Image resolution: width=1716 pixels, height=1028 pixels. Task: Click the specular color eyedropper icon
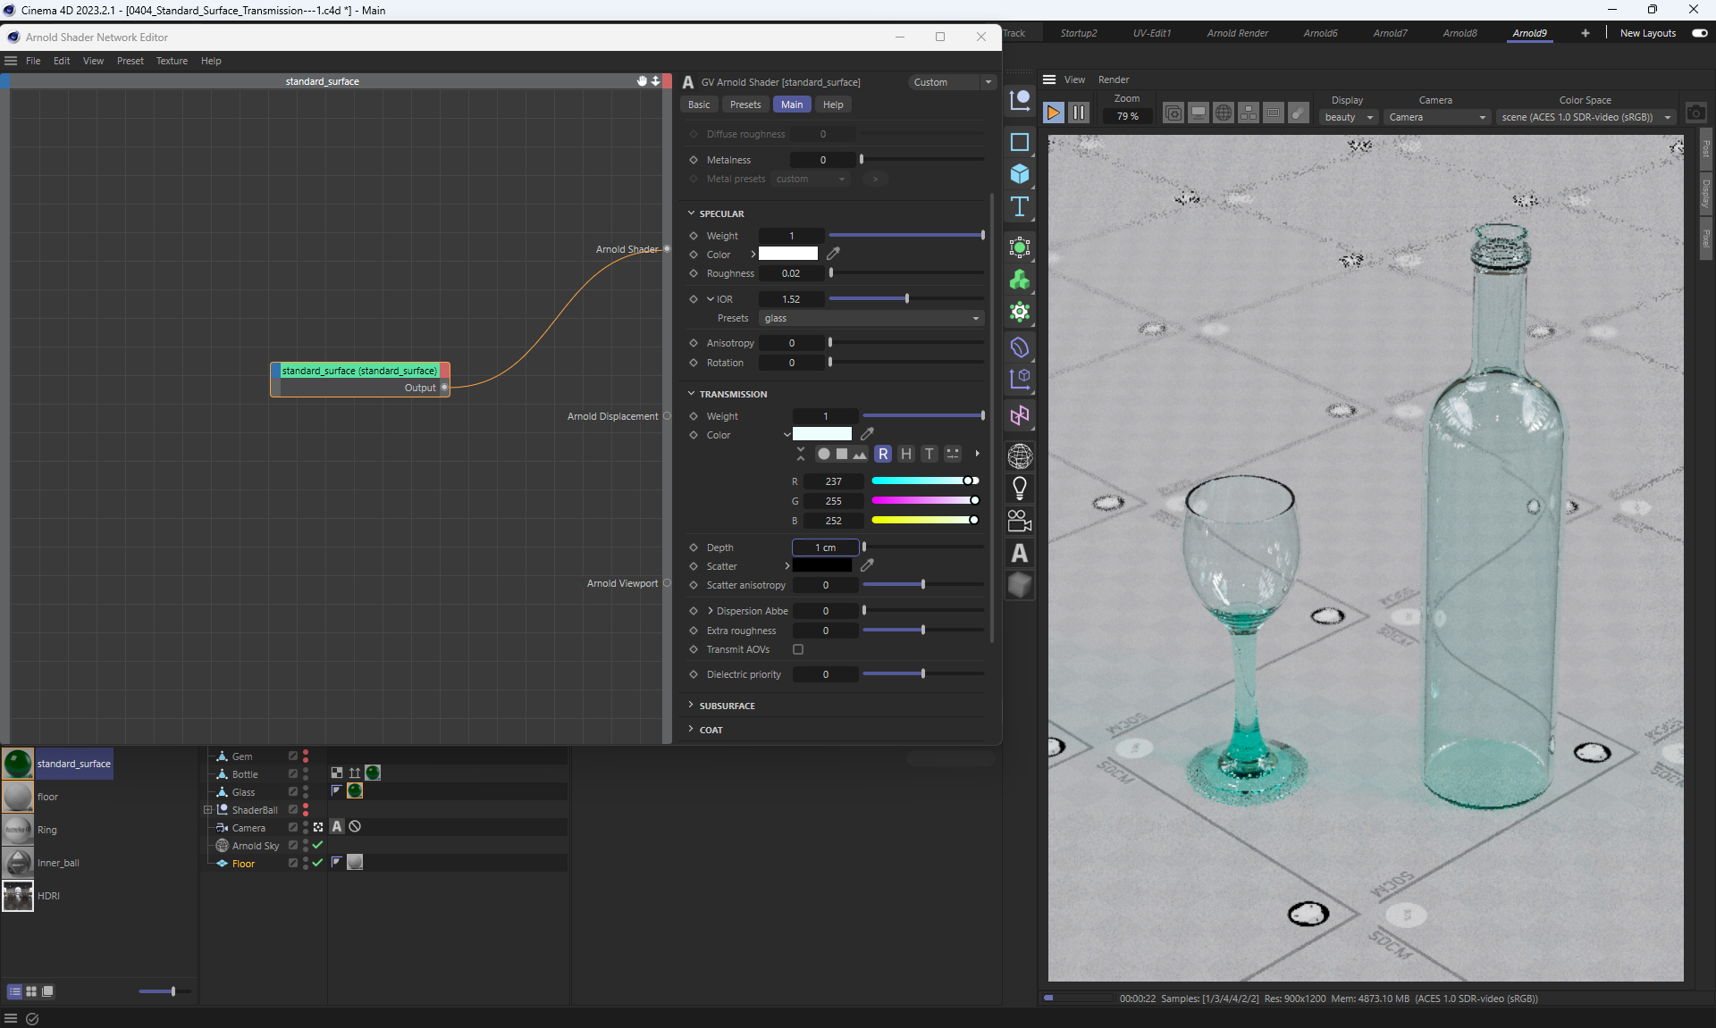[833, 255]
